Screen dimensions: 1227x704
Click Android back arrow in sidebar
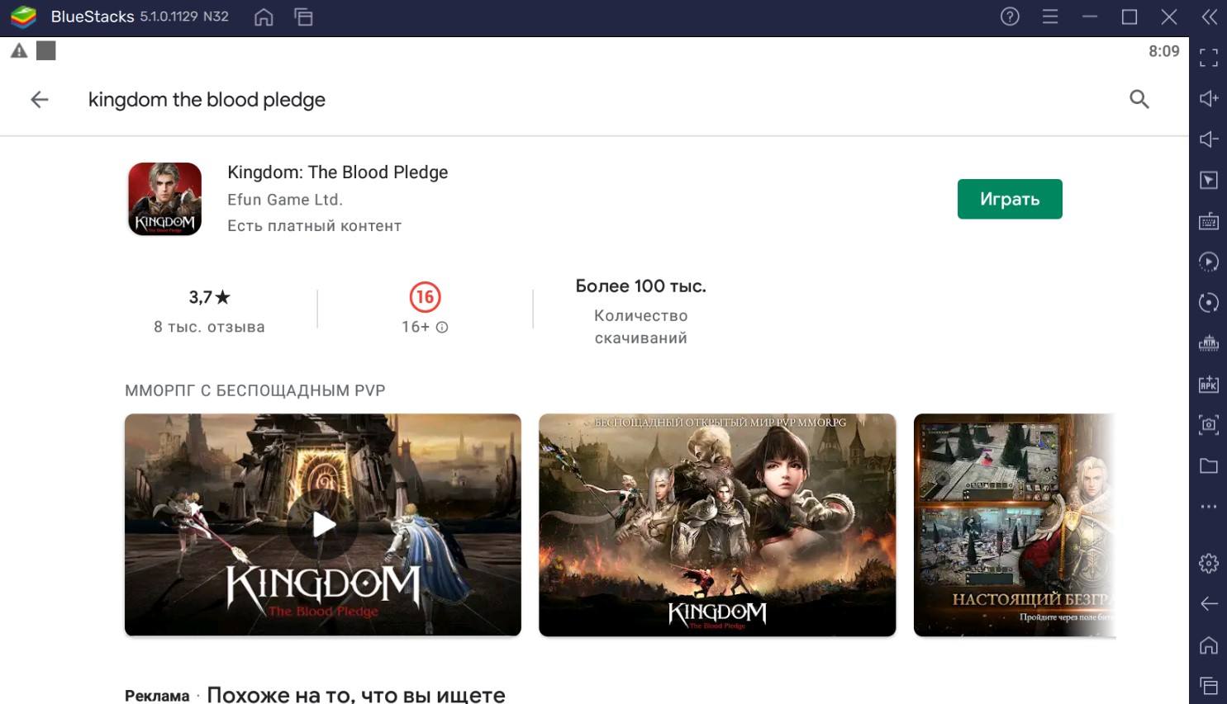tap(1209, 603)
